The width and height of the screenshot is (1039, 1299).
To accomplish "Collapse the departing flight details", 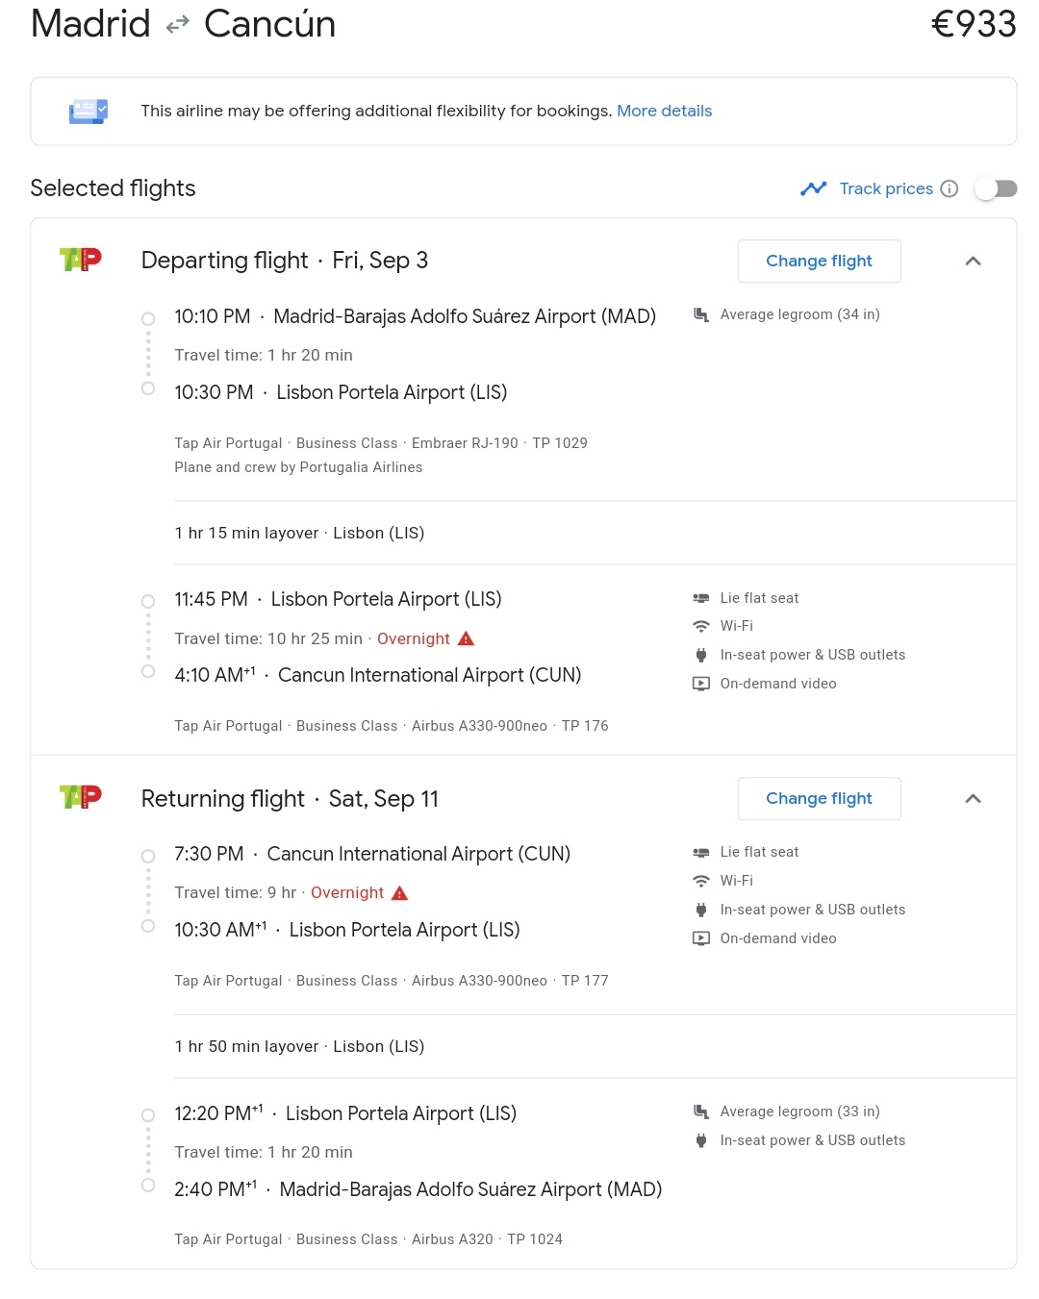I will (973, 261).
